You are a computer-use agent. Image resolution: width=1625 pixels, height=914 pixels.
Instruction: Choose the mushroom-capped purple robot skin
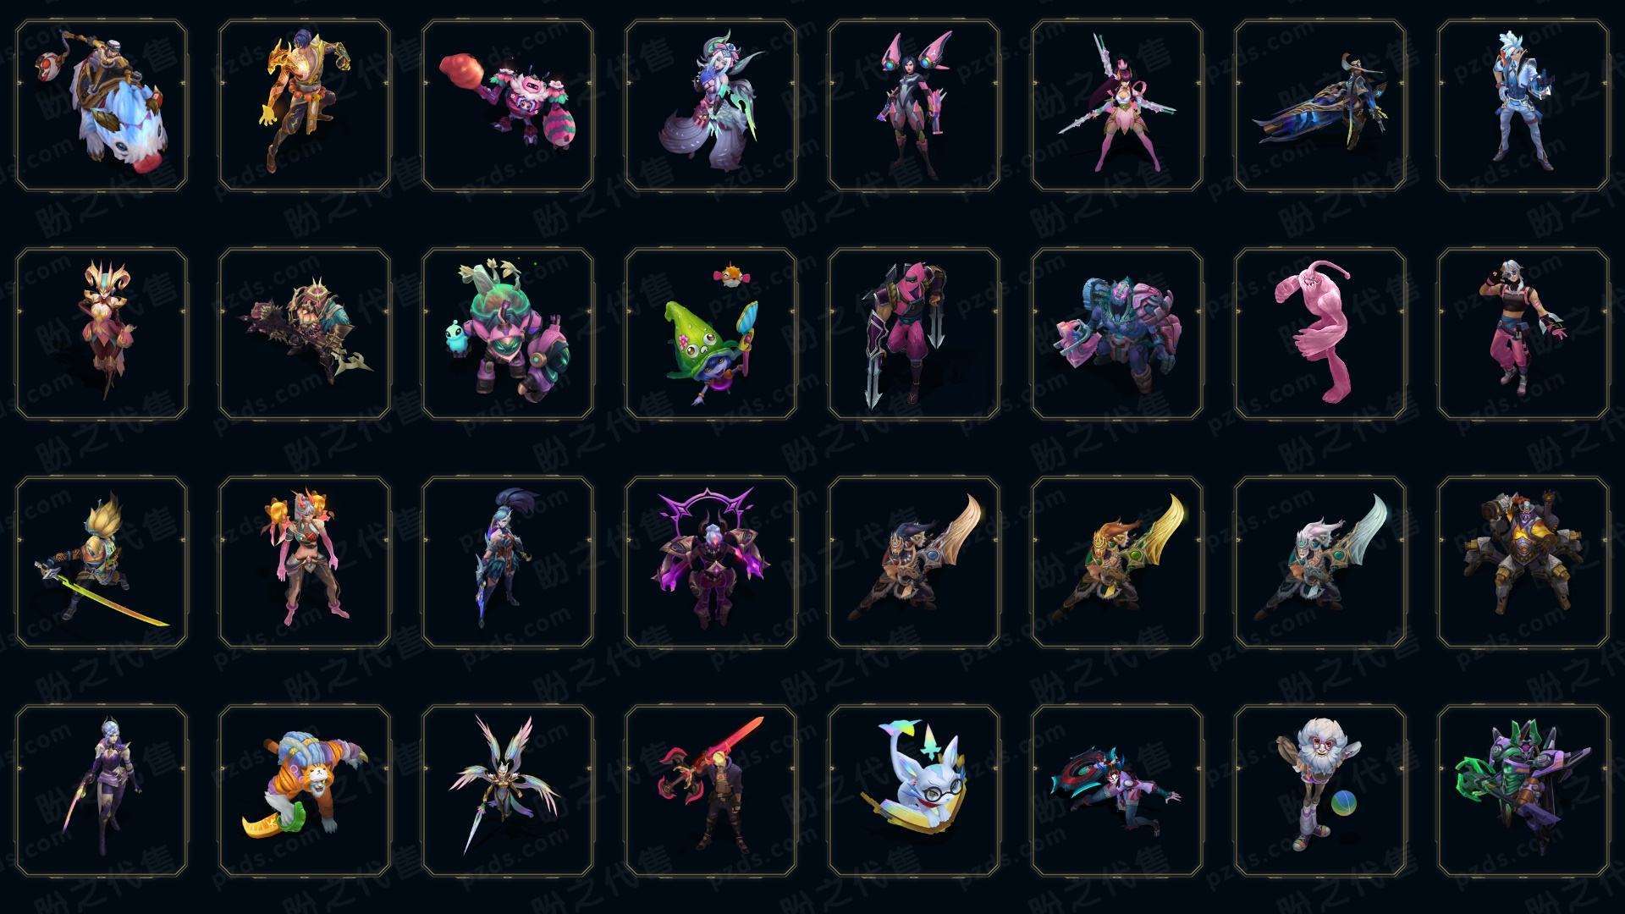tap(508, 334)
